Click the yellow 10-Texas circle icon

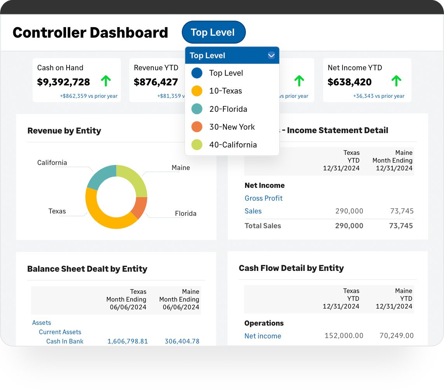point(197,91)
